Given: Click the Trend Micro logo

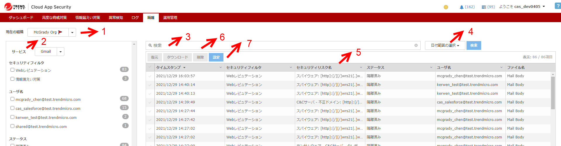Looking at the screenshot, I should tap(15, 7).
